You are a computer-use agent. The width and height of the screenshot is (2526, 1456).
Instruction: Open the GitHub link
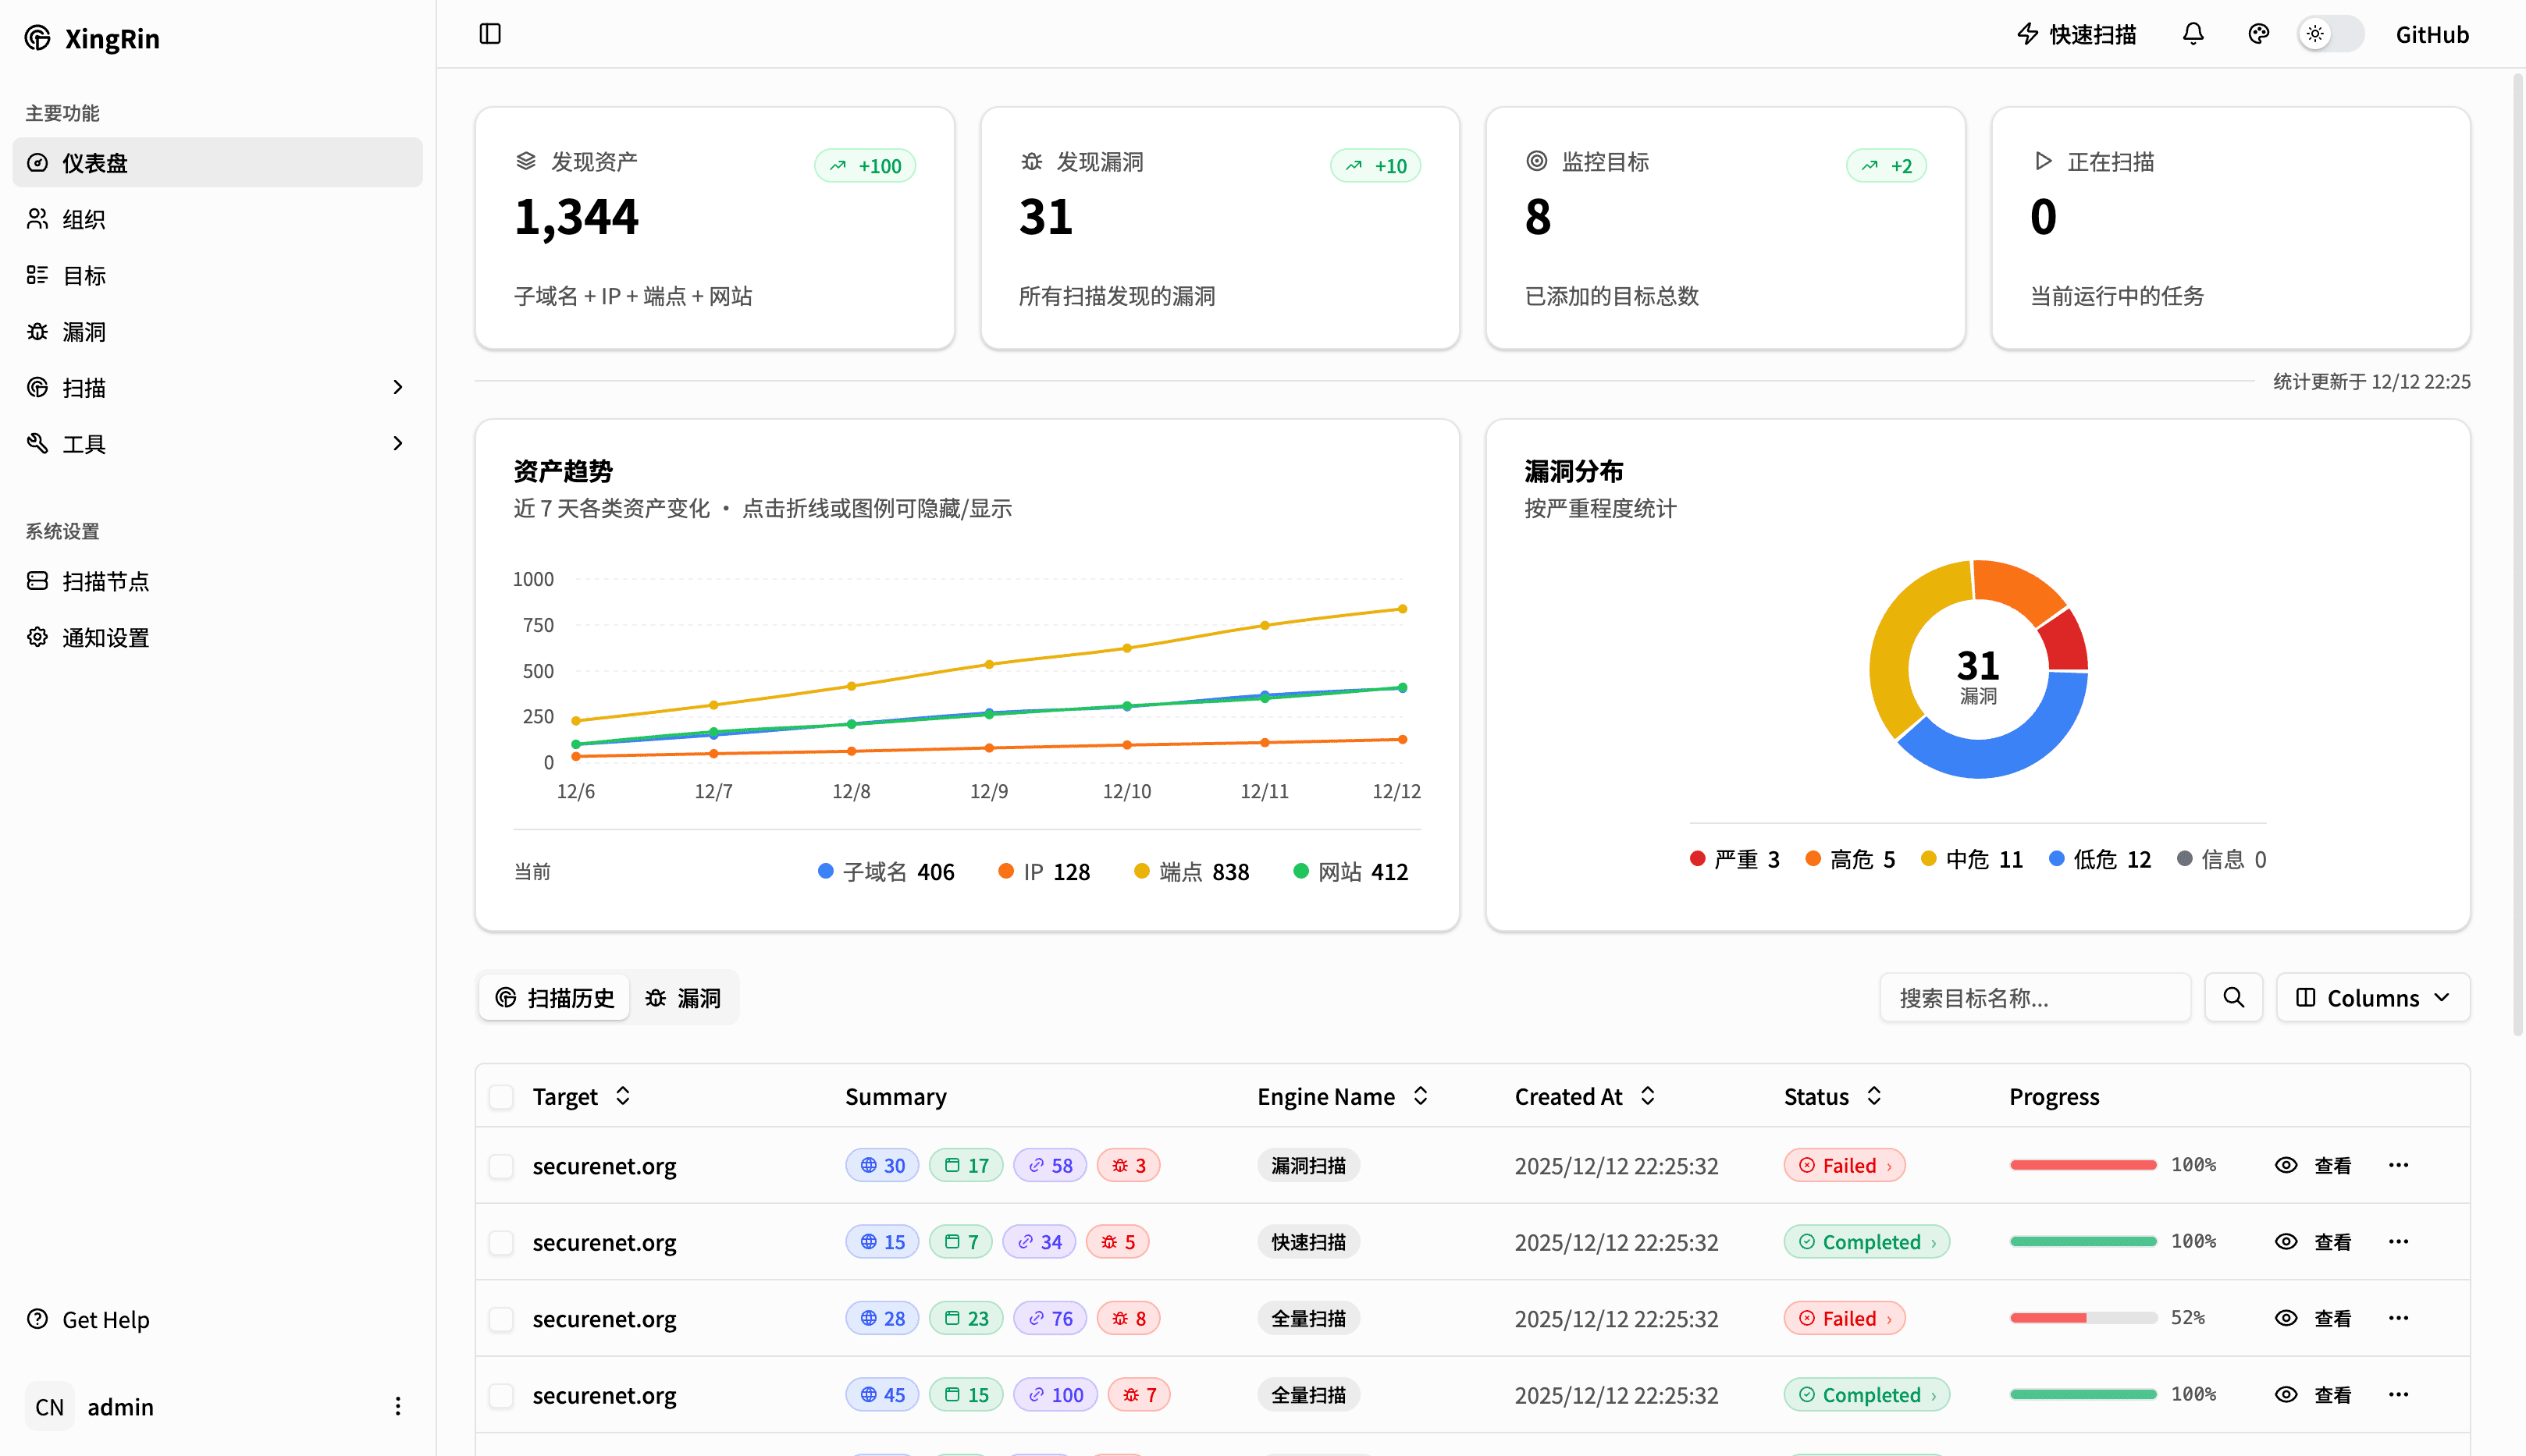pyautogui.click(x=2431, y=34)
